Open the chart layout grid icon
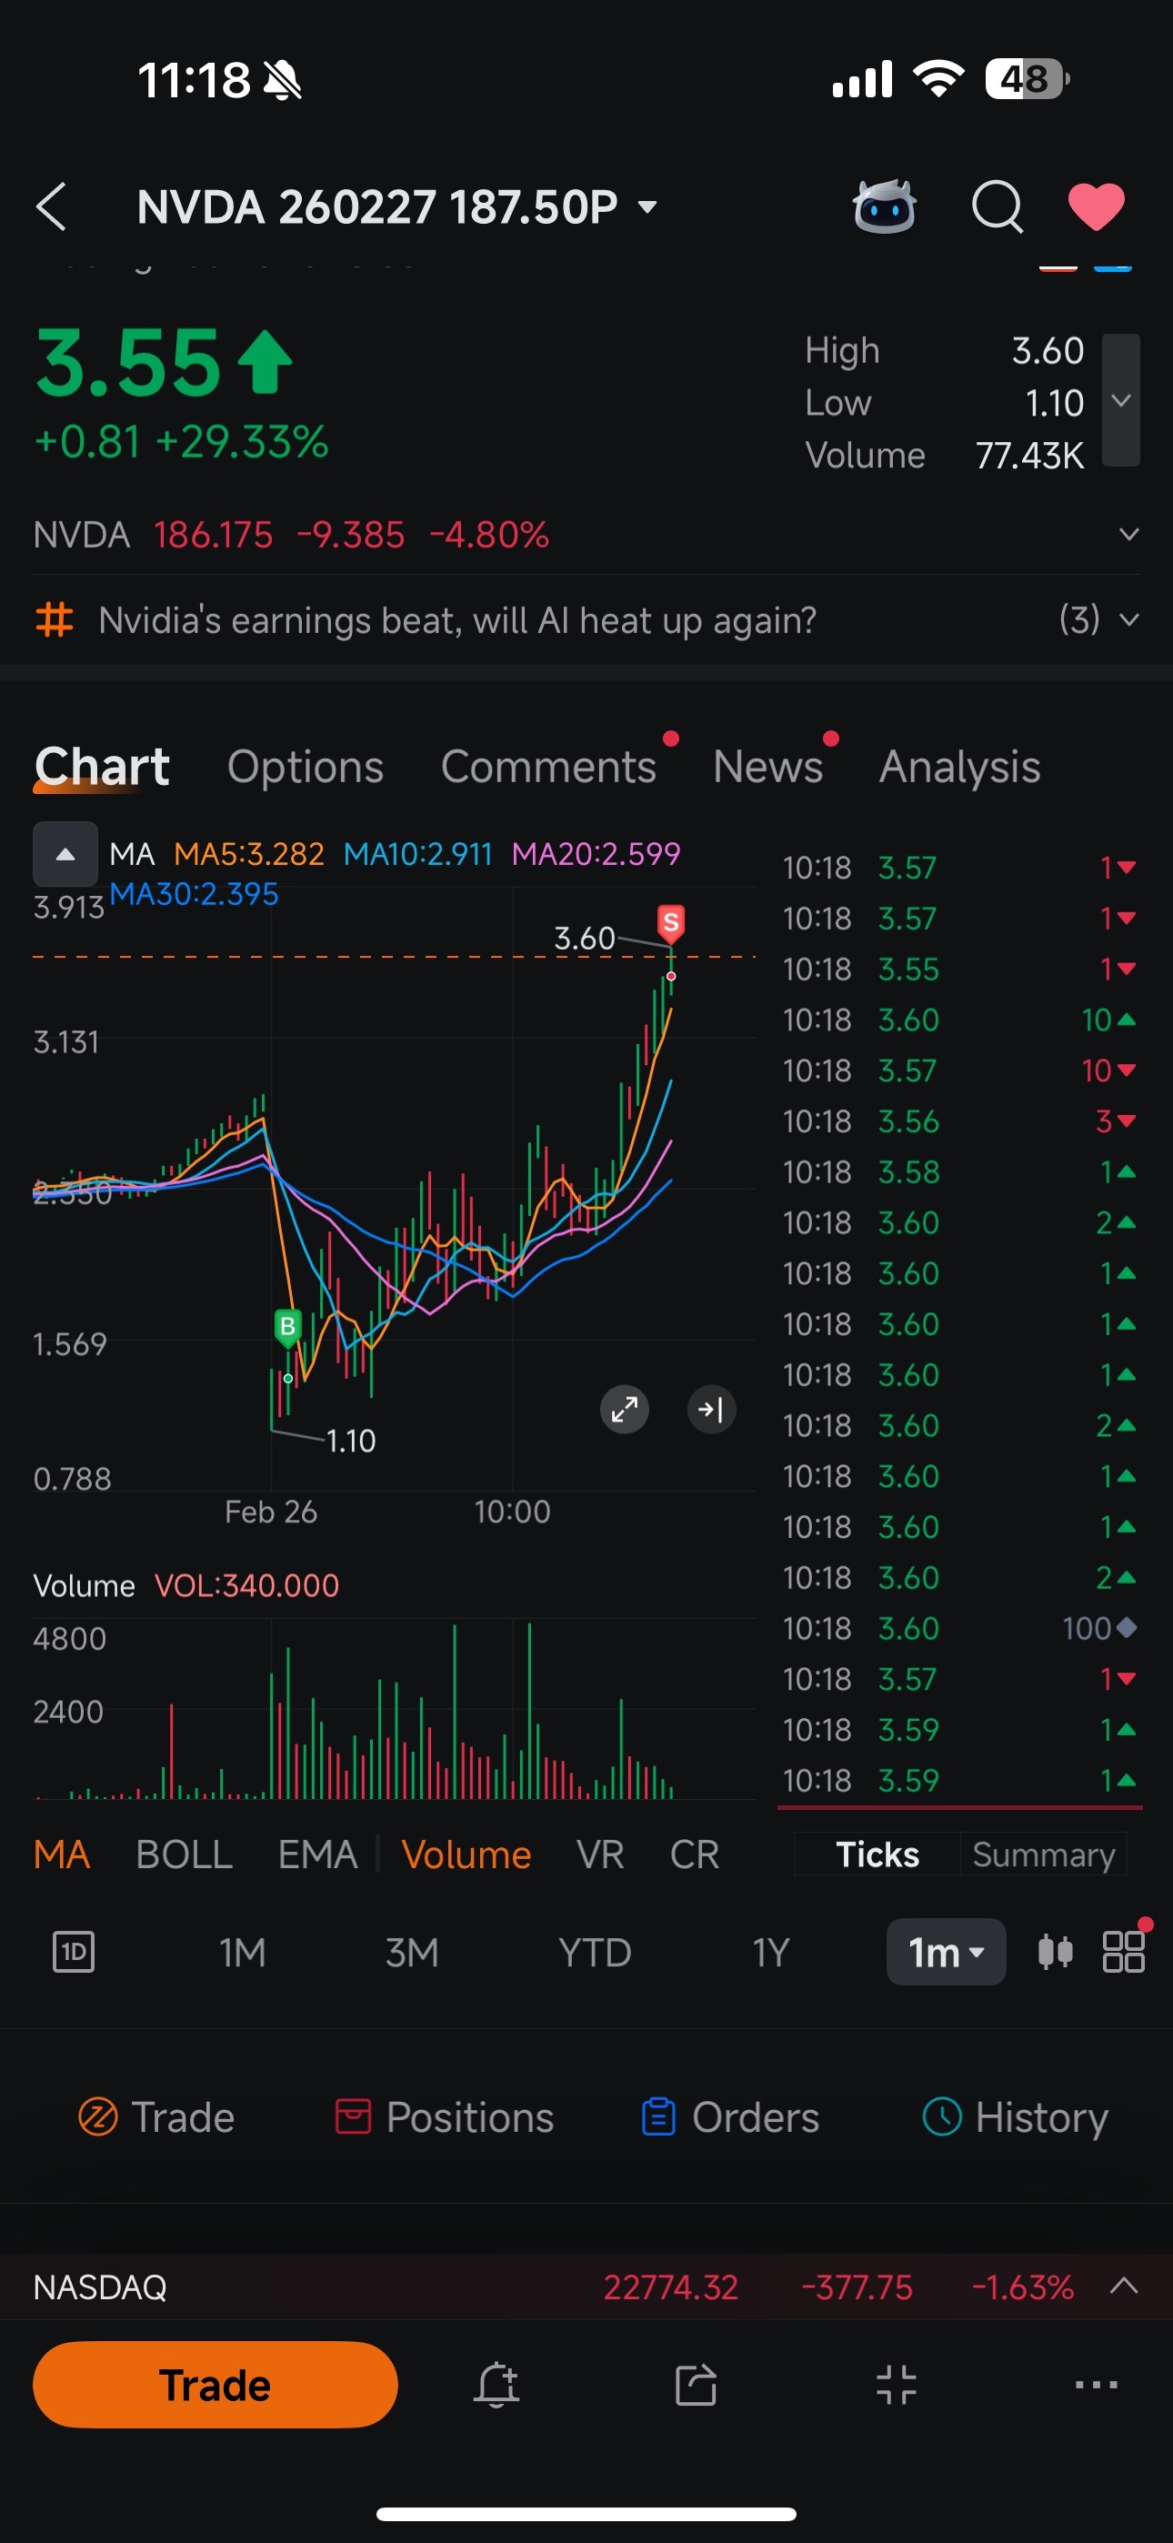Viewport: 1173px width, 2543px height. 1124,1952
